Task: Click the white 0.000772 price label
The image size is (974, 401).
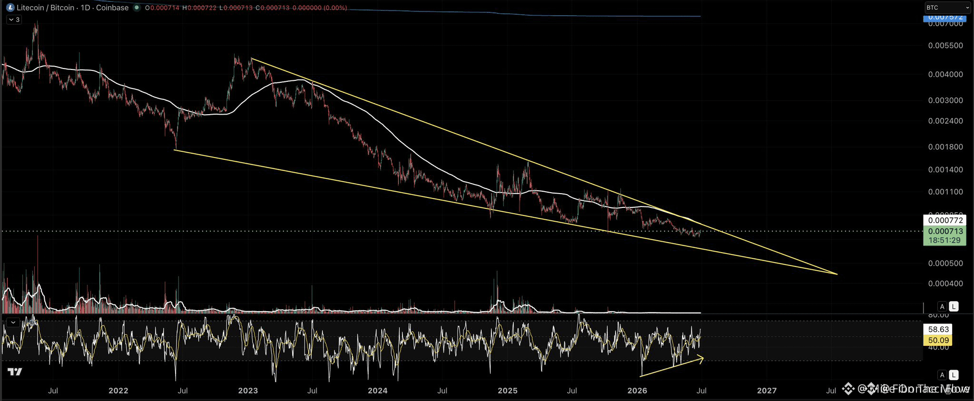Action: click(x=944, y=220)
